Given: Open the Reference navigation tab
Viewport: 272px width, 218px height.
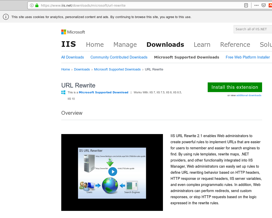Looking at the screenshot, I should (x=235, y=45).
